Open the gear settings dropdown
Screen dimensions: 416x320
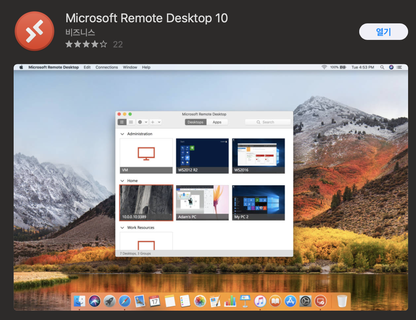click(143, 122)
